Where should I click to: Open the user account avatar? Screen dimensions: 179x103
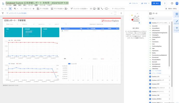[177, 3]
